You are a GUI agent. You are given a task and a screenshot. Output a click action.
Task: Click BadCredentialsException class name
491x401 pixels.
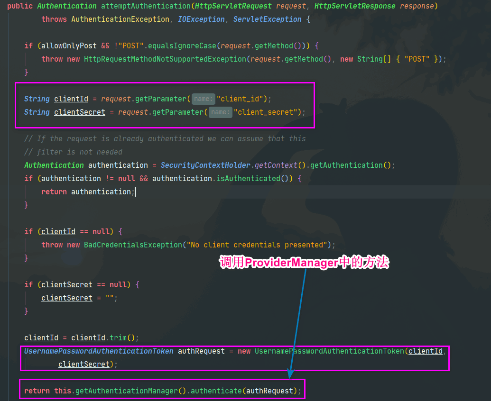(133, 245)
